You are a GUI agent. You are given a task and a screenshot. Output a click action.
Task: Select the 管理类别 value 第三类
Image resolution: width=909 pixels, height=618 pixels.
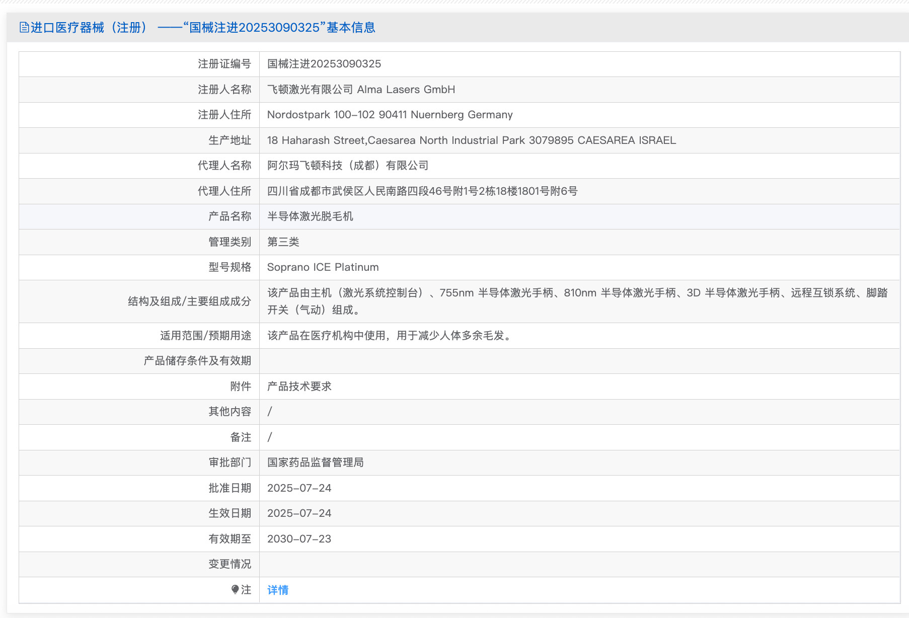tap(282, 242)
